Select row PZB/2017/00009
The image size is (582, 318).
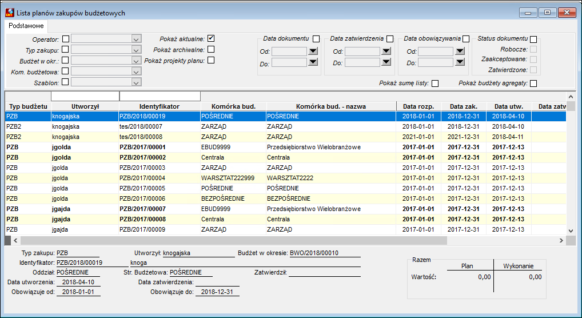coord(285,229)
